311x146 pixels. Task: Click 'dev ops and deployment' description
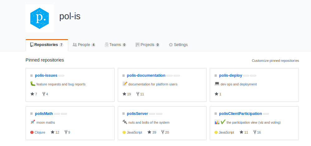point(239,84)
